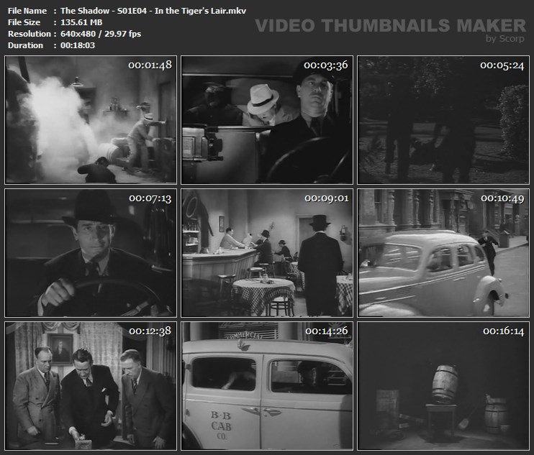The image size is (534, 455).
Task: Click the timestamp text '00:12:38'
Action: coord(150,331)
